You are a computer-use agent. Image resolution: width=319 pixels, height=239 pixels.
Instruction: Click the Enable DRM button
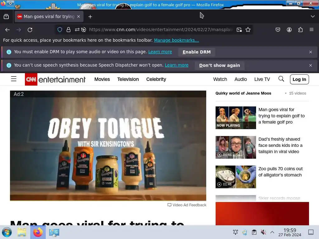197,52
